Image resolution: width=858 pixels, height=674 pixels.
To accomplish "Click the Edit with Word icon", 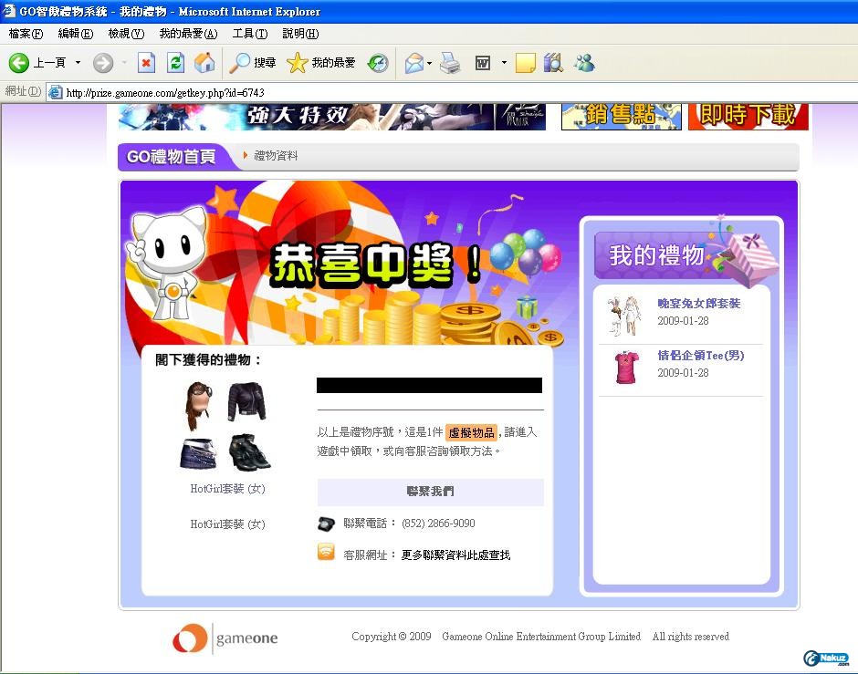I will (x=483, y=63).
